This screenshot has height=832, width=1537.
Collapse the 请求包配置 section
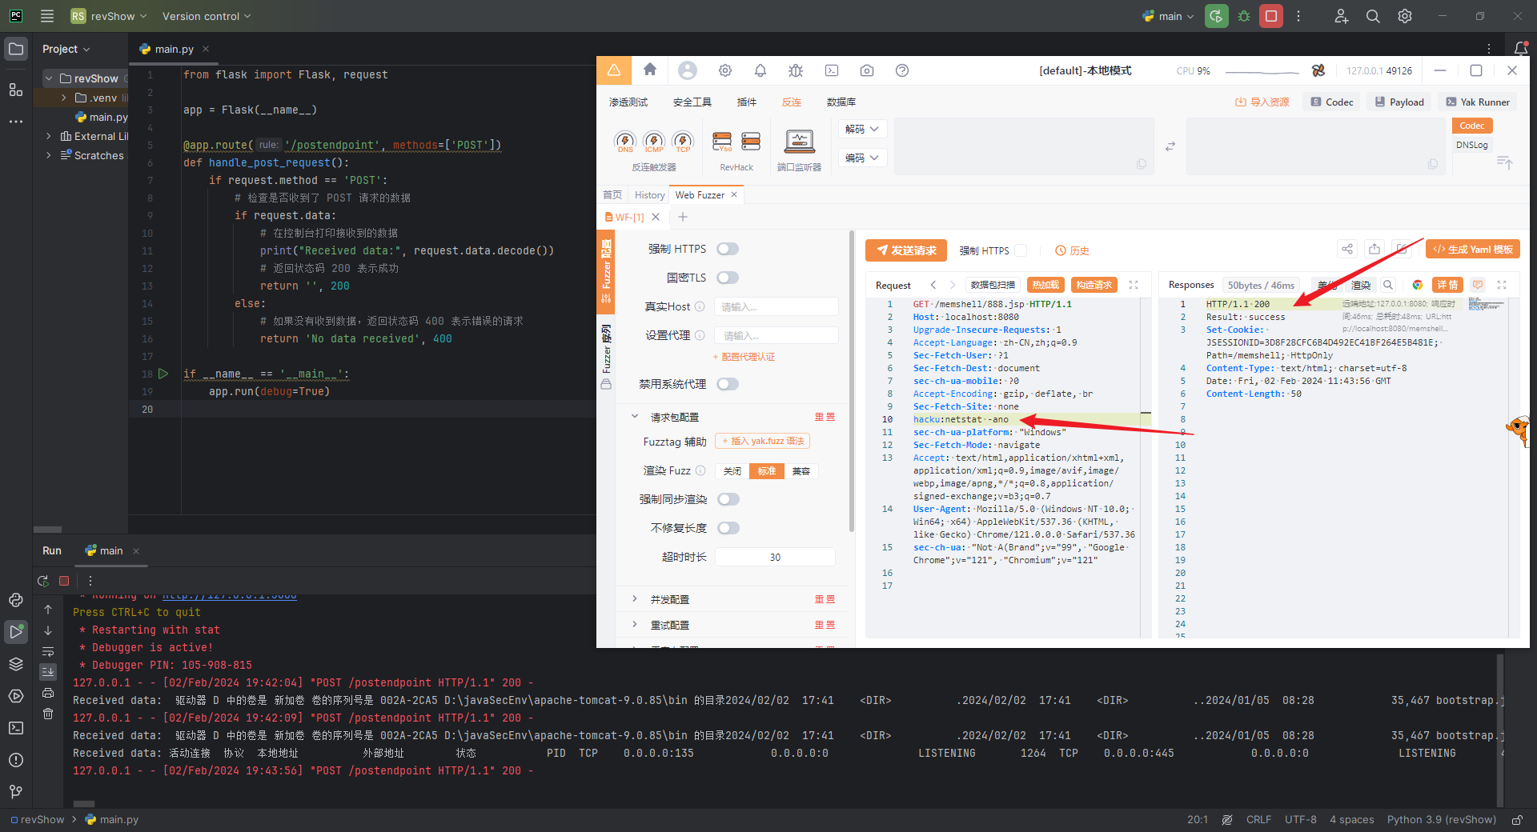(635, 417)
